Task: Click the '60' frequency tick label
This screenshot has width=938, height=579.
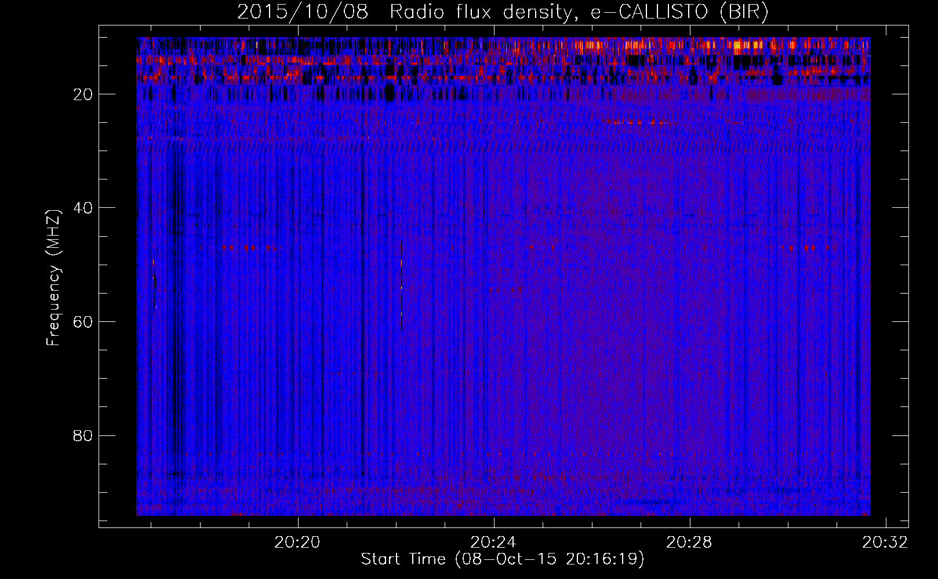Action: click(83, 322)
